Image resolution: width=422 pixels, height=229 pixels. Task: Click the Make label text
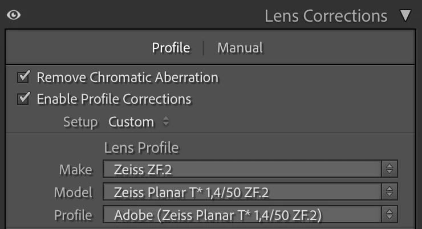coord(76,170)
